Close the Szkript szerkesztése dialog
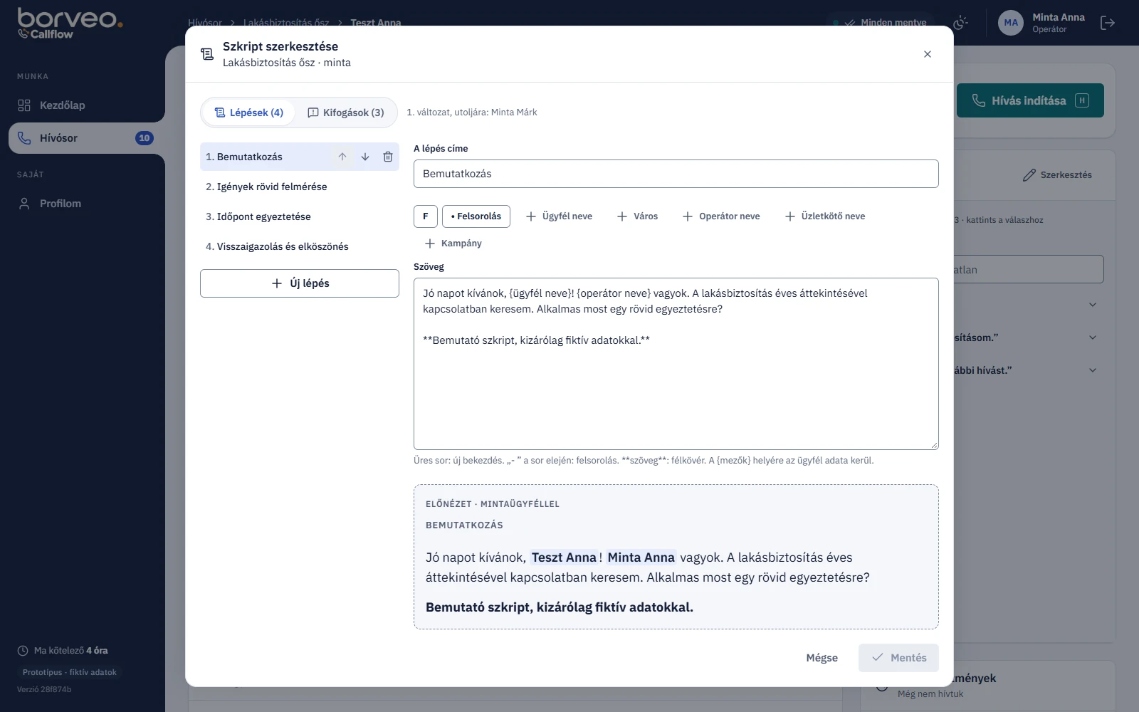This screenshot has width=1139, height=712. [928, 54]
